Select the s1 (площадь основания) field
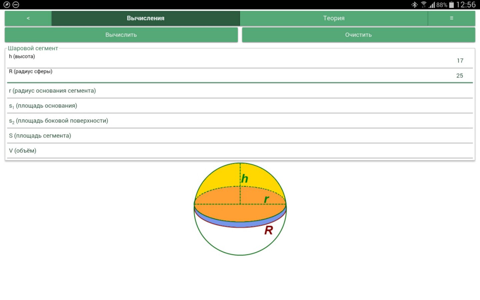The image size is (480, 300). click(x=240, y=106)
